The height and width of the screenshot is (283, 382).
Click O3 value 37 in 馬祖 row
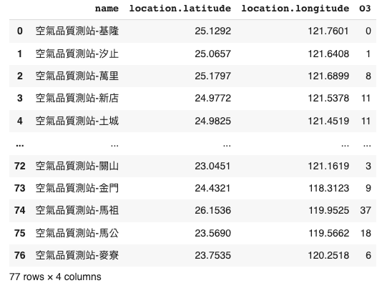(x=366, y=210)
